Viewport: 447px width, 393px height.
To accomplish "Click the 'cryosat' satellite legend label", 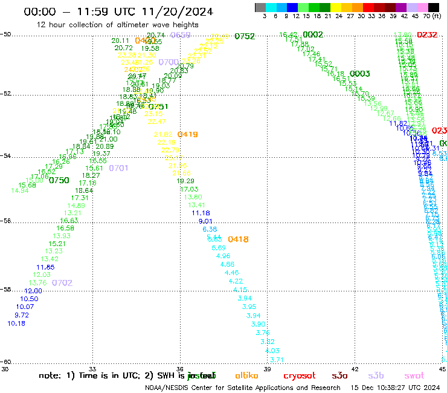I will click(300, 375).
